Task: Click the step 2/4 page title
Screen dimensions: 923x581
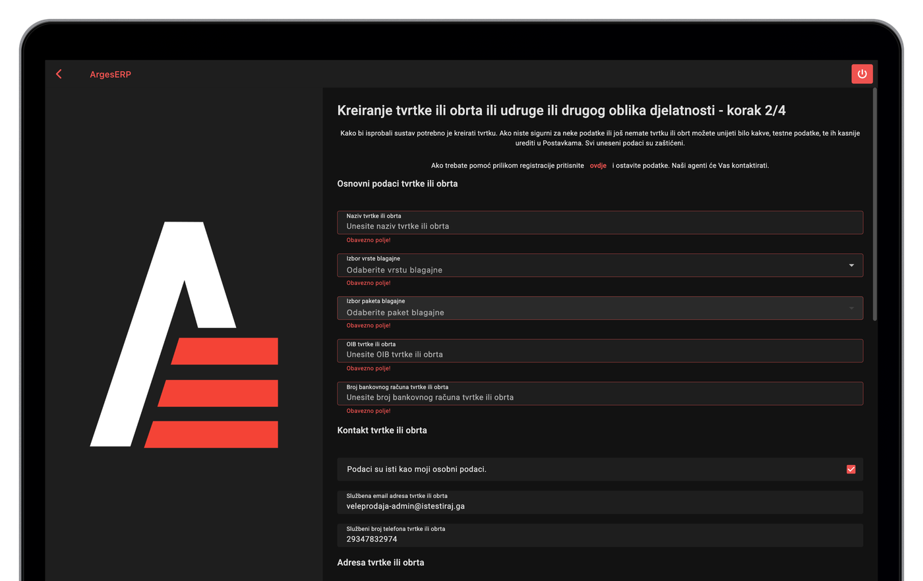Action: coord(561,111)
